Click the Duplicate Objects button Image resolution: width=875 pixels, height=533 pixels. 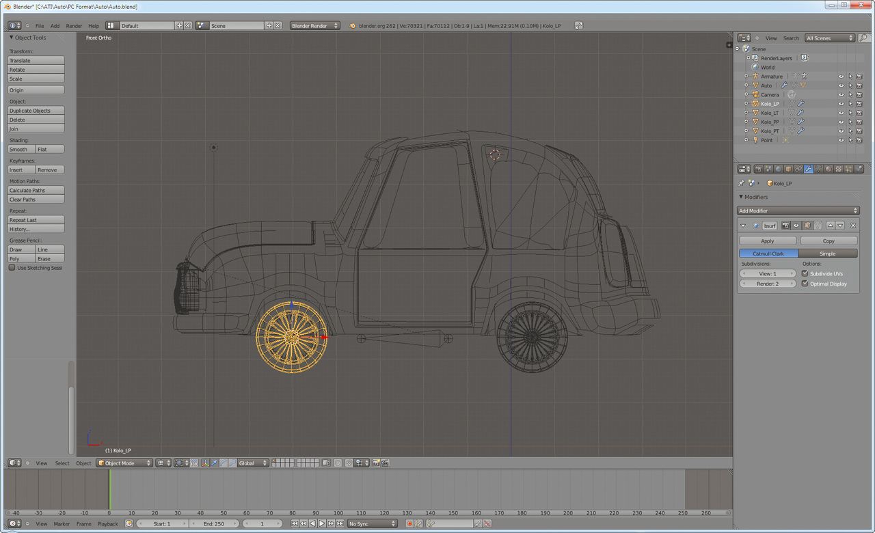pos(36,110)
